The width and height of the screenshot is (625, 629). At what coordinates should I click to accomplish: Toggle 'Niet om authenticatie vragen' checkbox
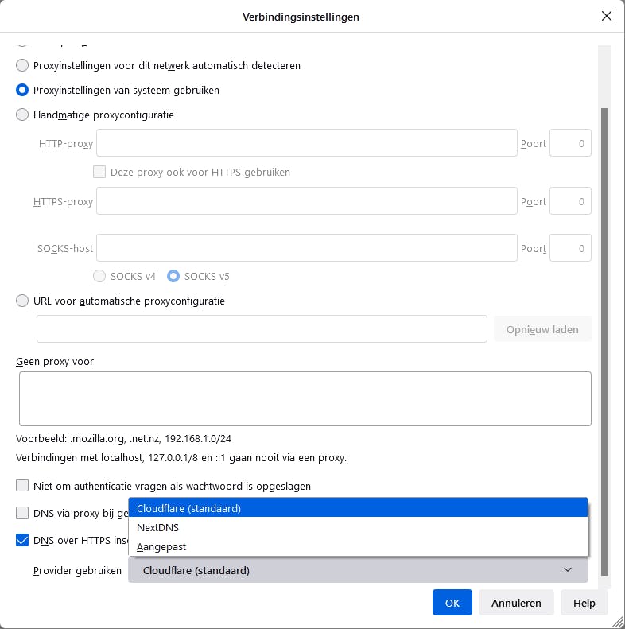(x=22, y=485)
